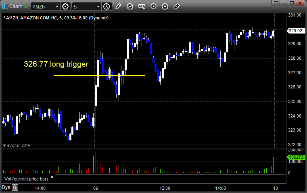Screen dimensions: 307x193
Task: Open the AMZN symbol dropdown
Action: (x=57, y=6)
